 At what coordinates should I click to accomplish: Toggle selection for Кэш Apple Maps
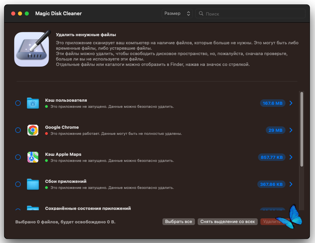(18, 157)
